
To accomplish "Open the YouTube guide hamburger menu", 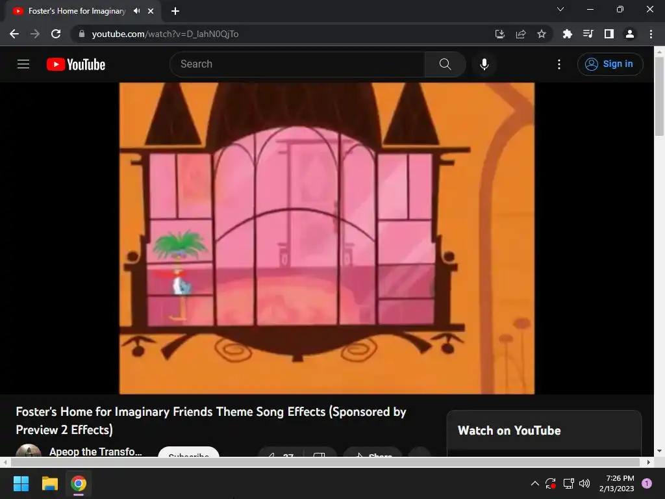I will (x=23, y=64).
